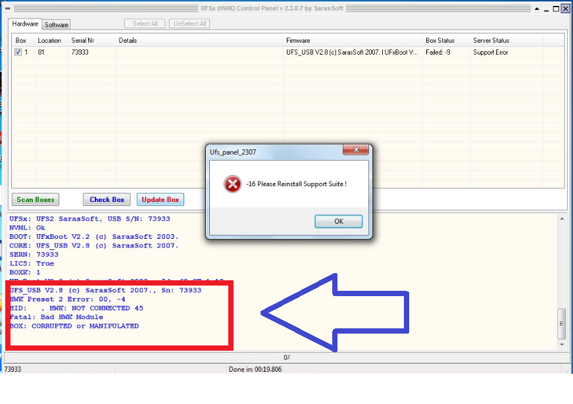The image size is (573, 404).
Task: Sort by the Location column header
Action: 51,40
